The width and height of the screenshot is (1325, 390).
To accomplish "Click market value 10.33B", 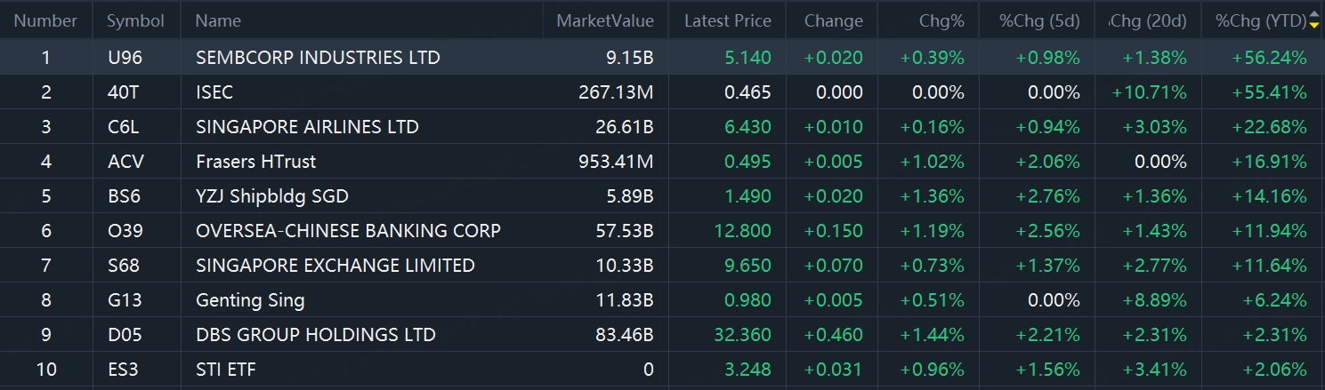I will pos(625,266).
